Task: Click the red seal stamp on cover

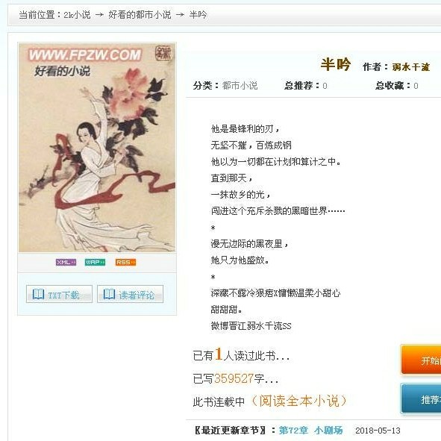Action: pos(163,52)
